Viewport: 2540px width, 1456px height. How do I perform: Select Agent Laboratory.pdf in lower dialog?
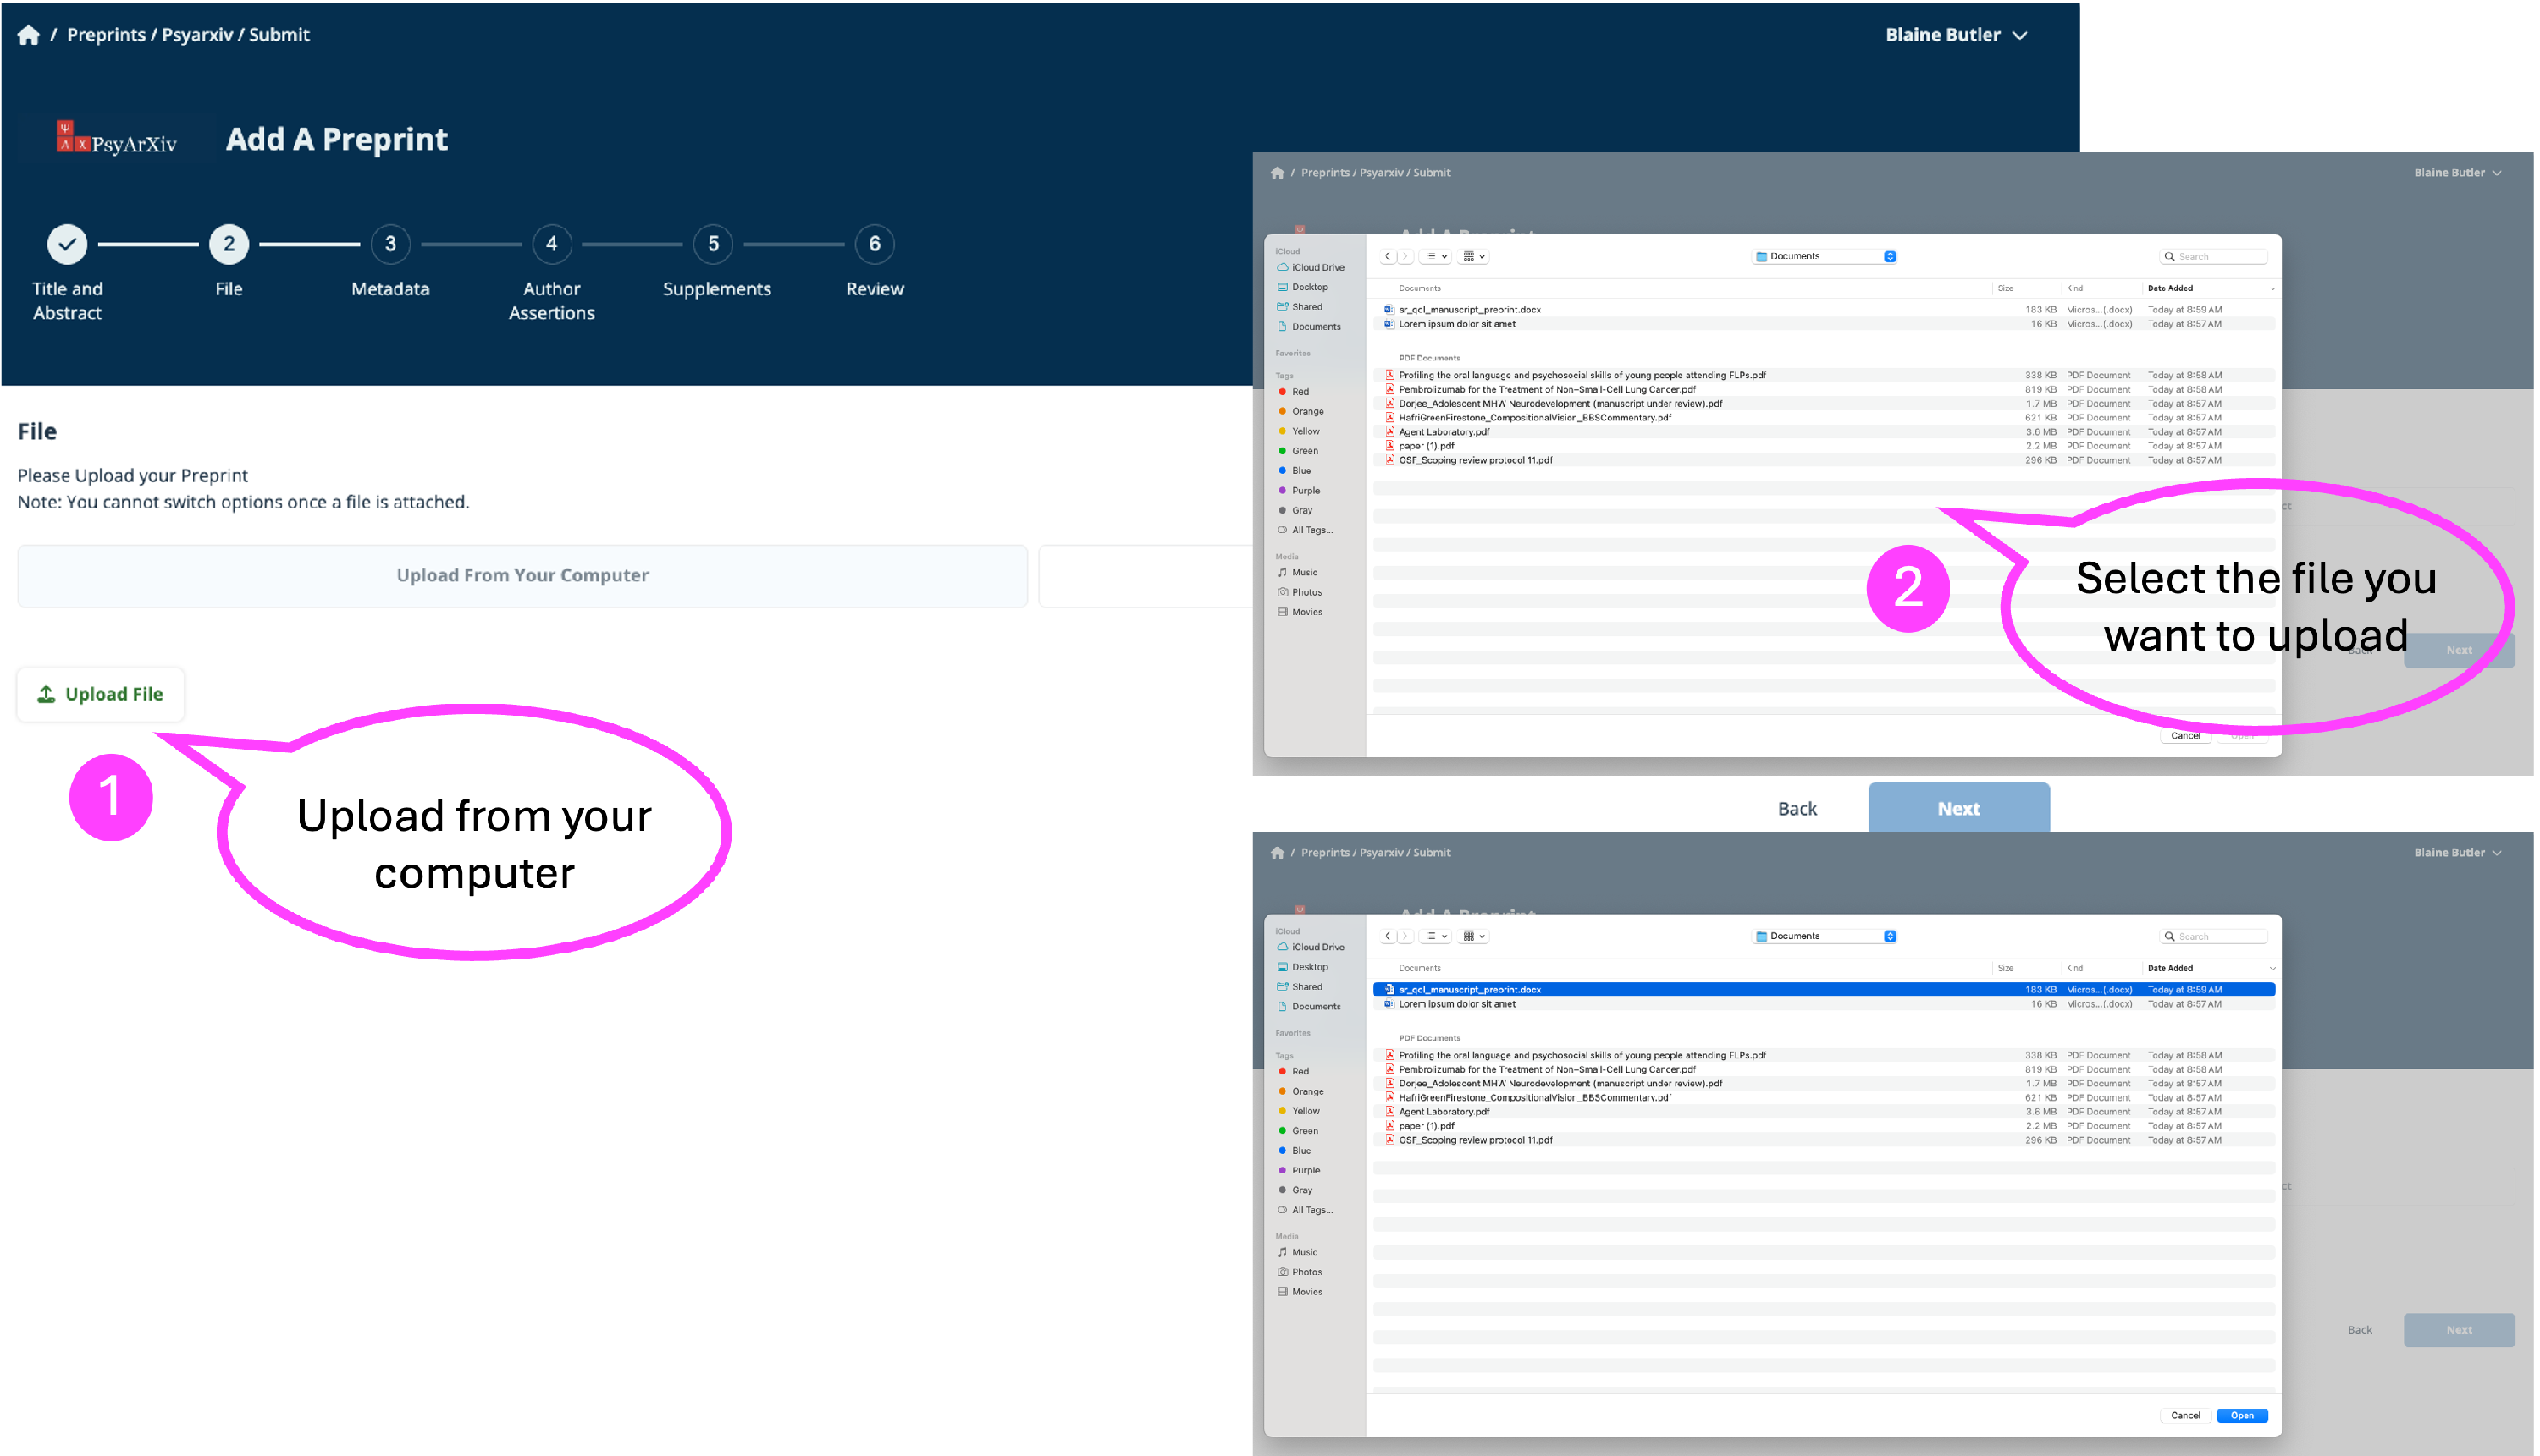(x=1444, y=1111)
